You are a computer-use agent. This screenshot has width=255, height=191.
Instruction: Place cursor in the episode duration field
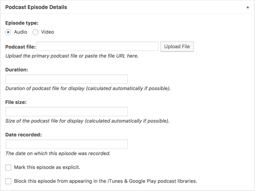(66, 79)
